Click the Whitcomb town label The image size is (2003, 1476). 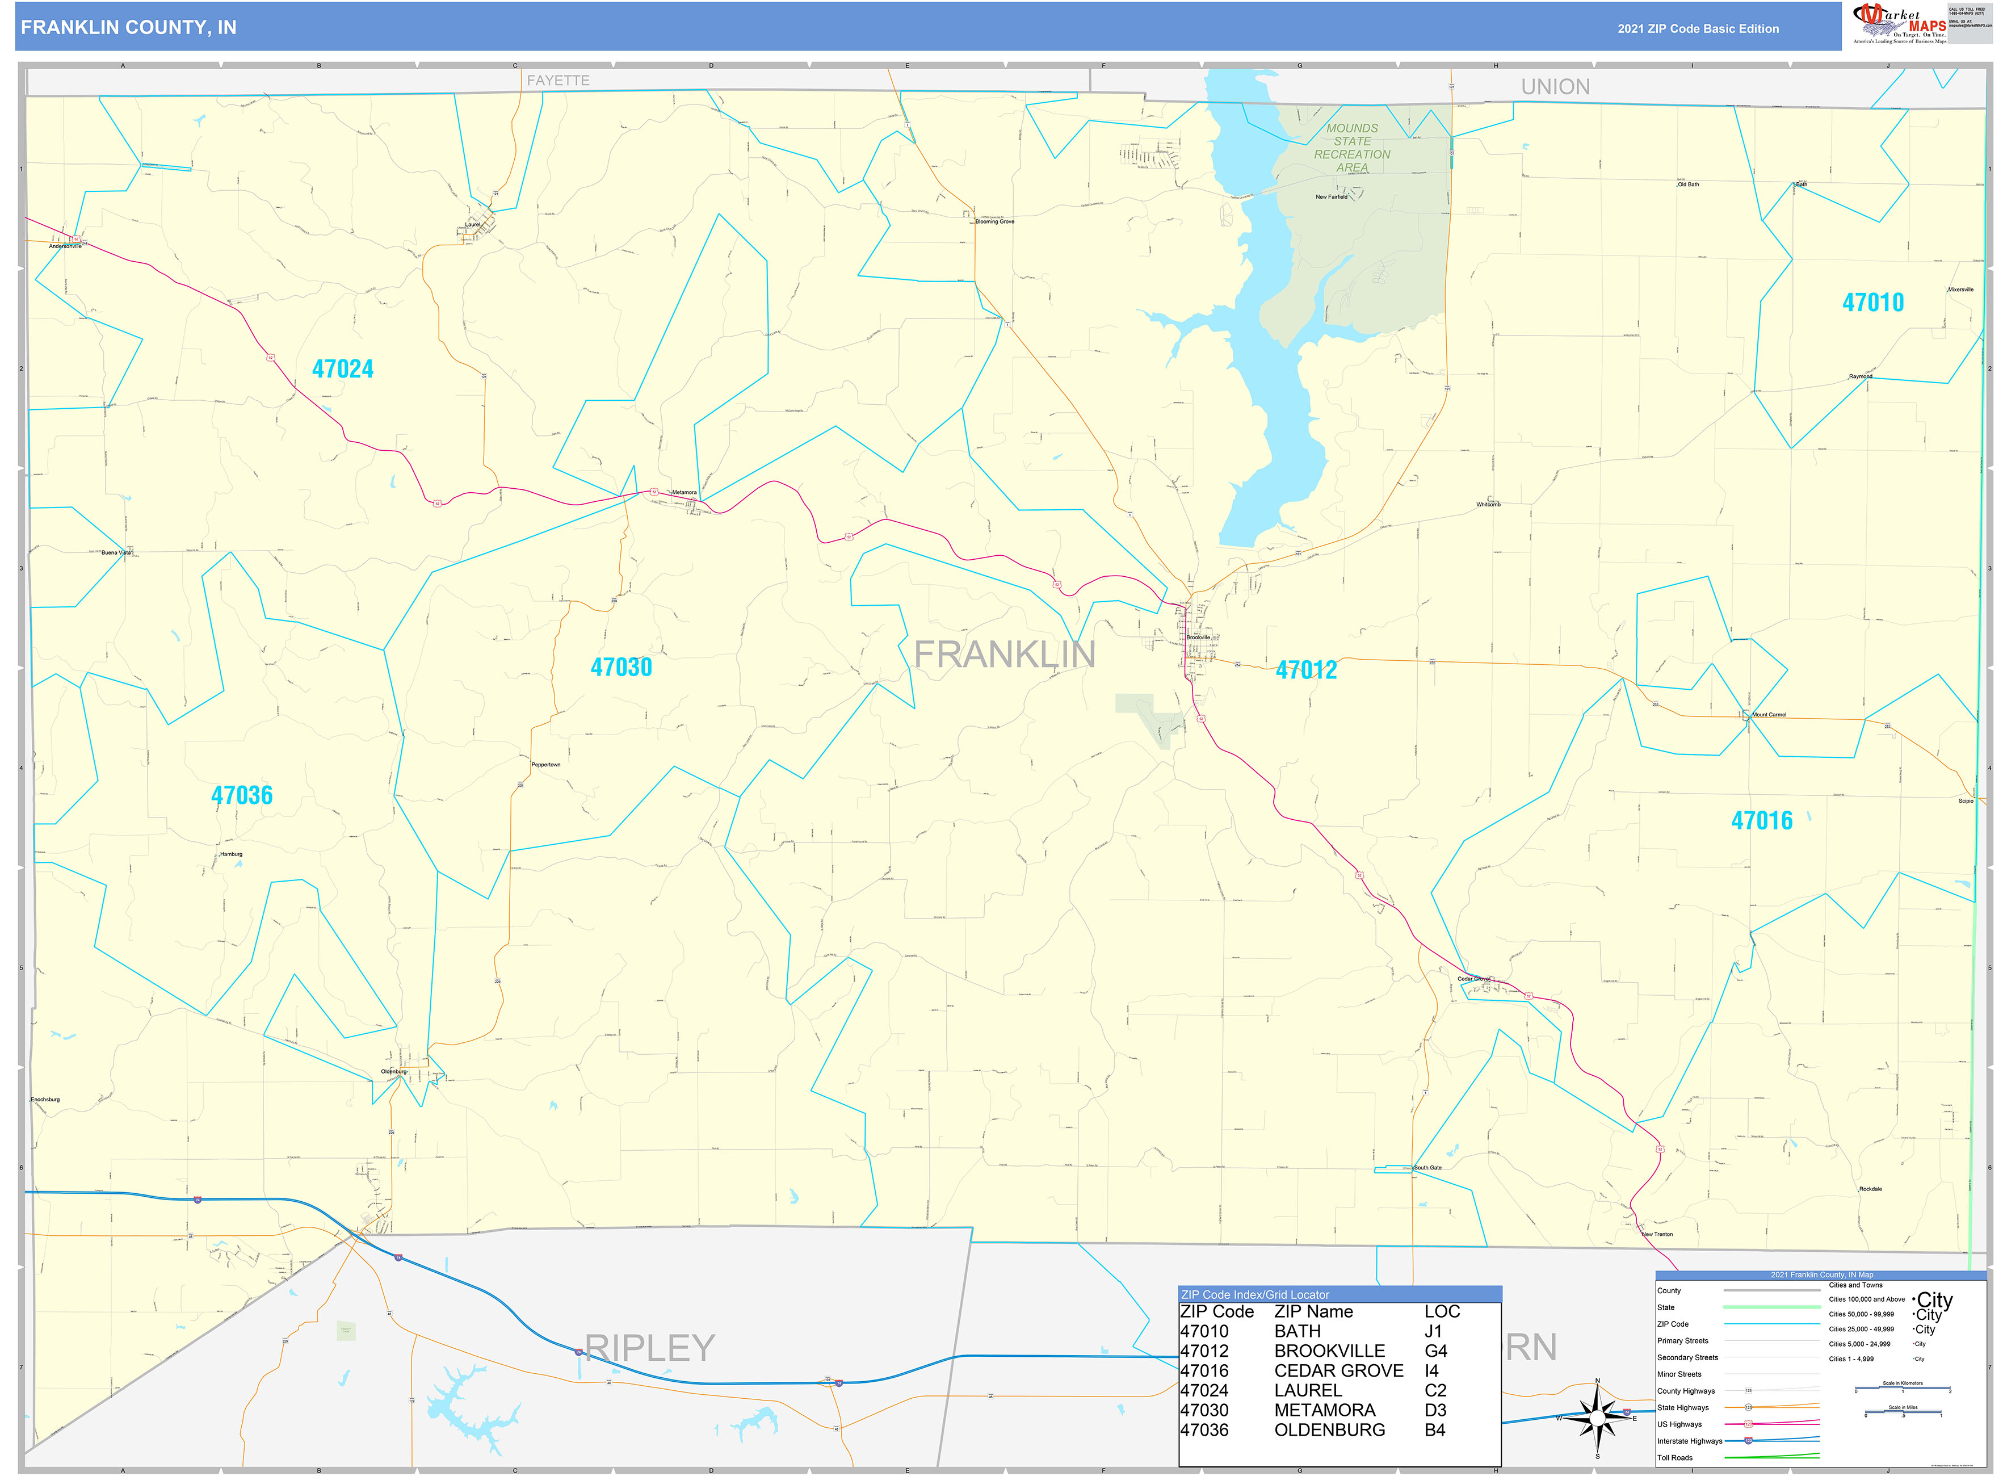pyautogui.click(x=1488, y=505)
